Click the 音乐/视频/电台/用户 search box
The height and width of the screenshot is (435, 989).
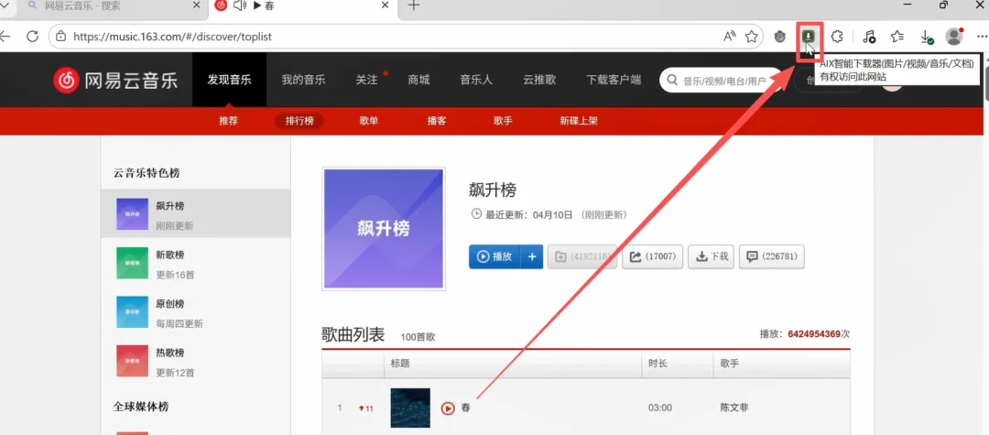(721, 81)
